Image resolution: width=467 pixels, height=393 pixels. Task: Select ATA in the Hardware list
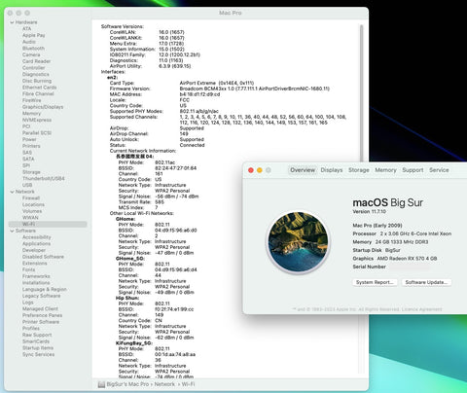point(26,29)
